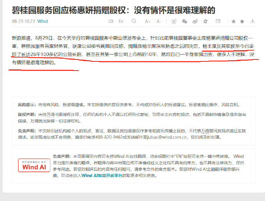Download article with download arrow icon
The width and height of the screenshot is (265, 201).
(x=252, y=21)
